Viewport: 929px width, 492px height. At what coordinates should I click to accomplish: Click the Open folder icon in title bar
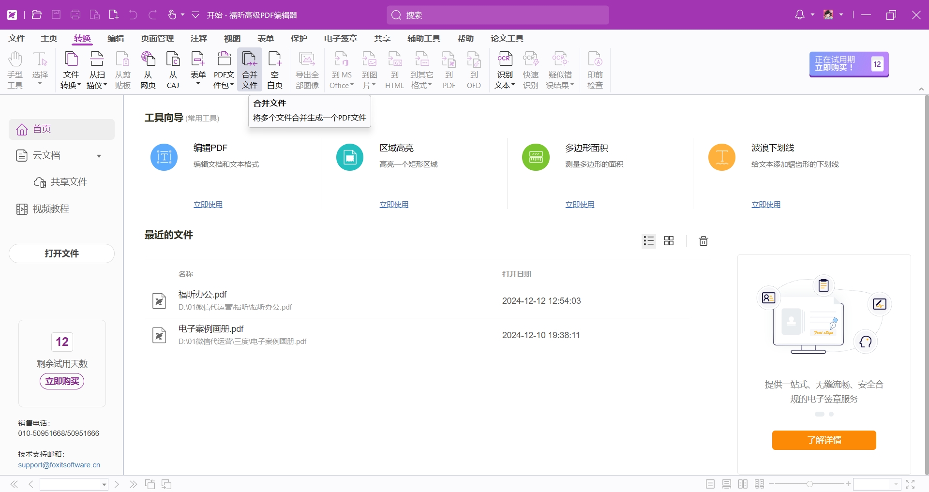[37, 15]
